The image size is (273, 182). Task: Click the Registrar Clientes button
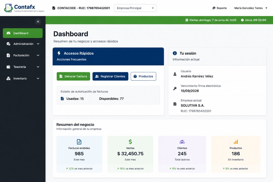click(x=110, y=76)
